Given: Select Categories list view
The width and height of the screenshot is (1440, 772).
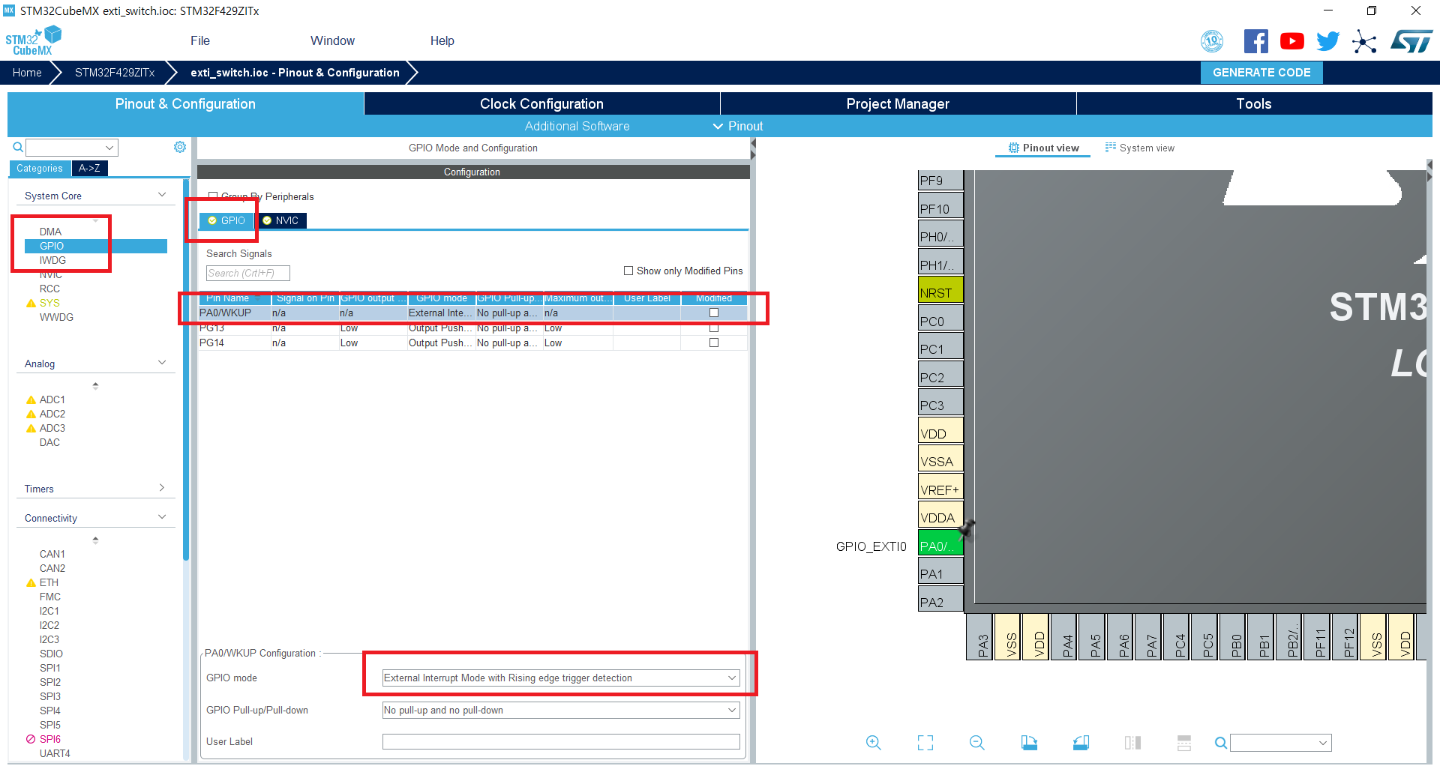Looking at the screenshot, I should (x=40, y=168).
